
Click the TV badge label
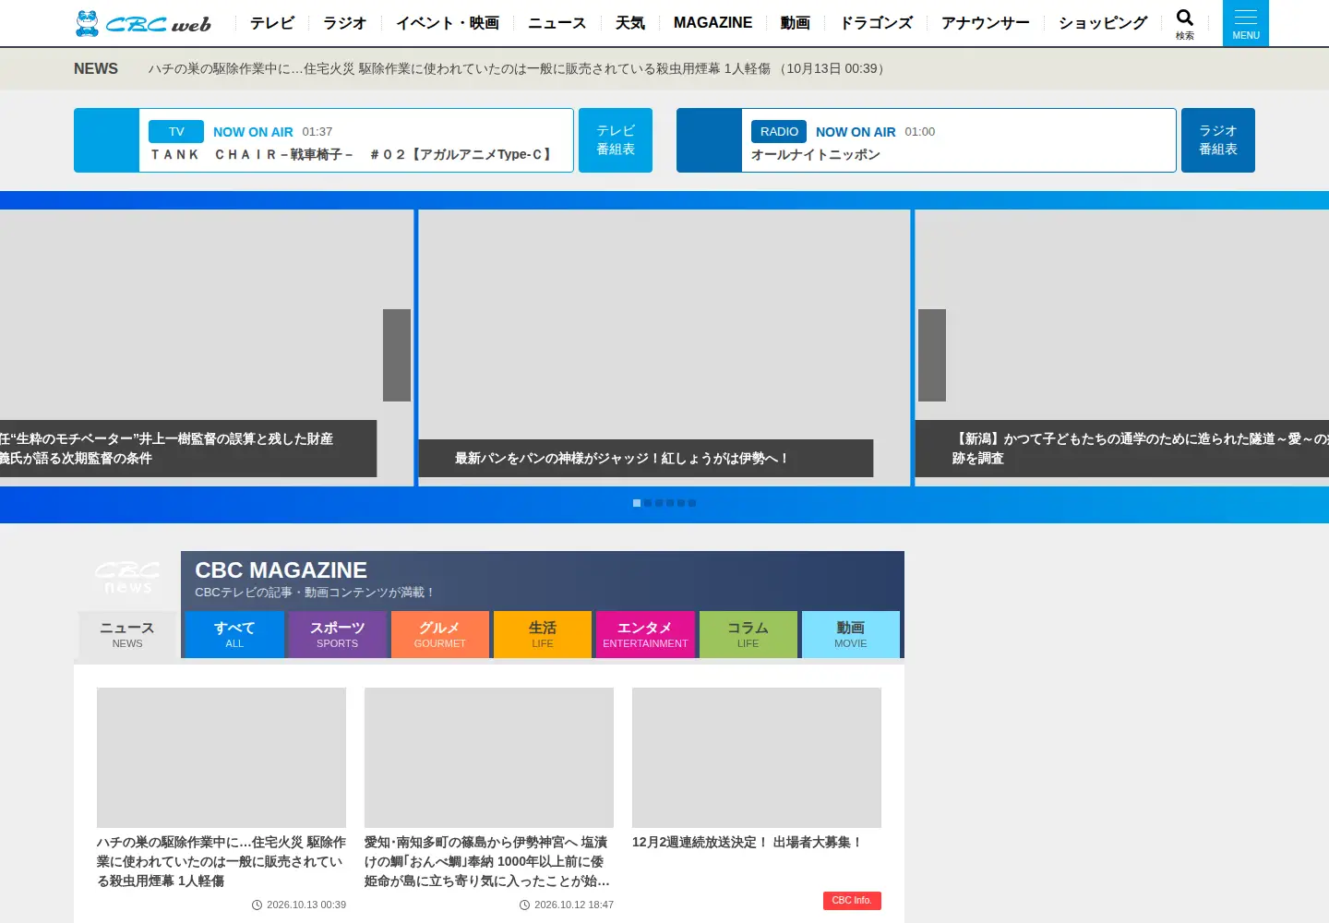[x=176, y=131]
